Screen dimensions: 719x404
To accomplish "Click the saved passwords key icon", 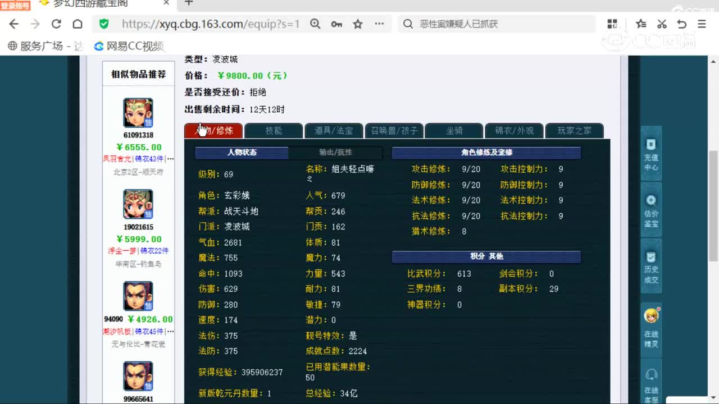I will [x=336, y=24].
